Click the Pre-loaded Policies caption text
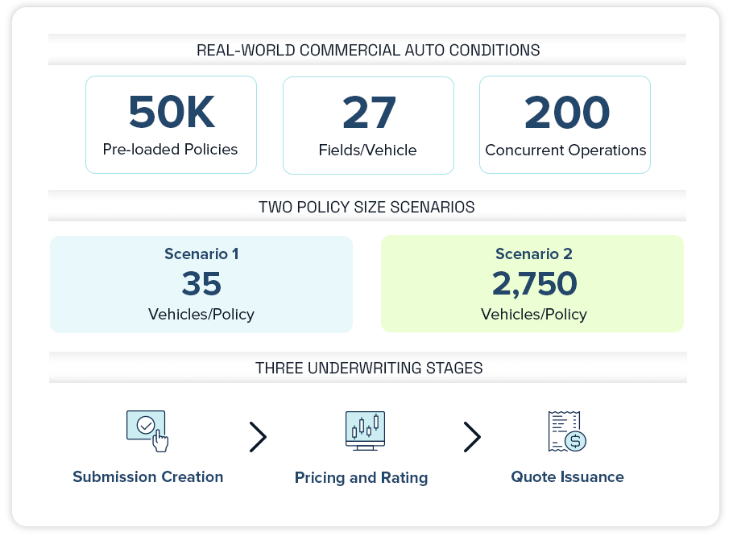 click(x=171, y=150)
